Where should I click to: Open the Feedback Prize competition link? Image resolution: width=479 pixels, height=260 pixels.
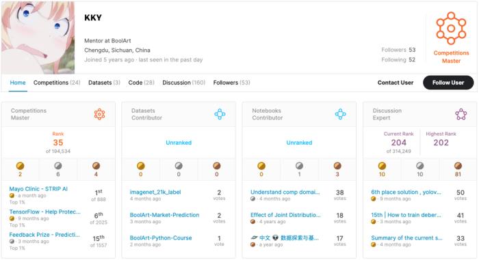coord(44,235)
